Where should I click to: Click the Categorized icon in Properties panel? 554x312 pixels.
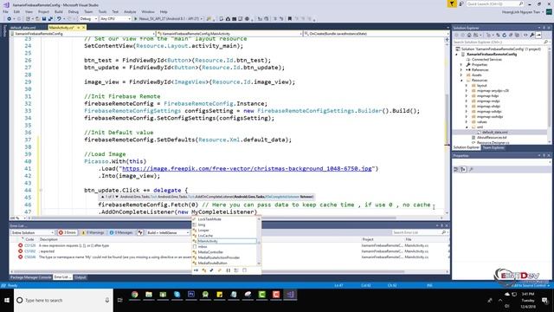(x=456, y=170)
